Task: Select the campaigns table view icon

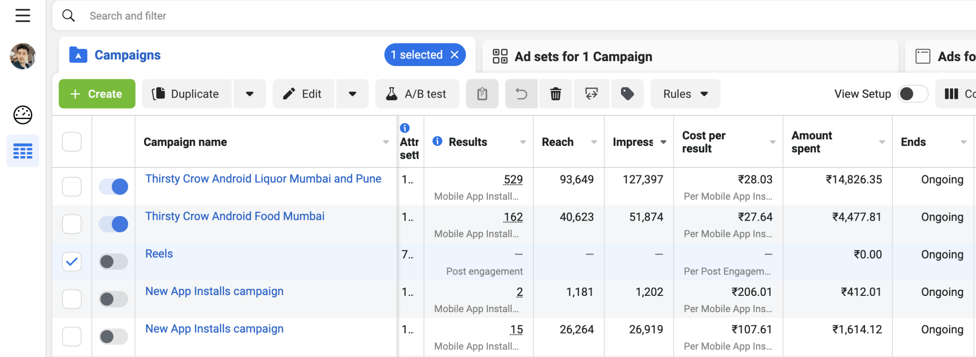Action: [23, 151]
